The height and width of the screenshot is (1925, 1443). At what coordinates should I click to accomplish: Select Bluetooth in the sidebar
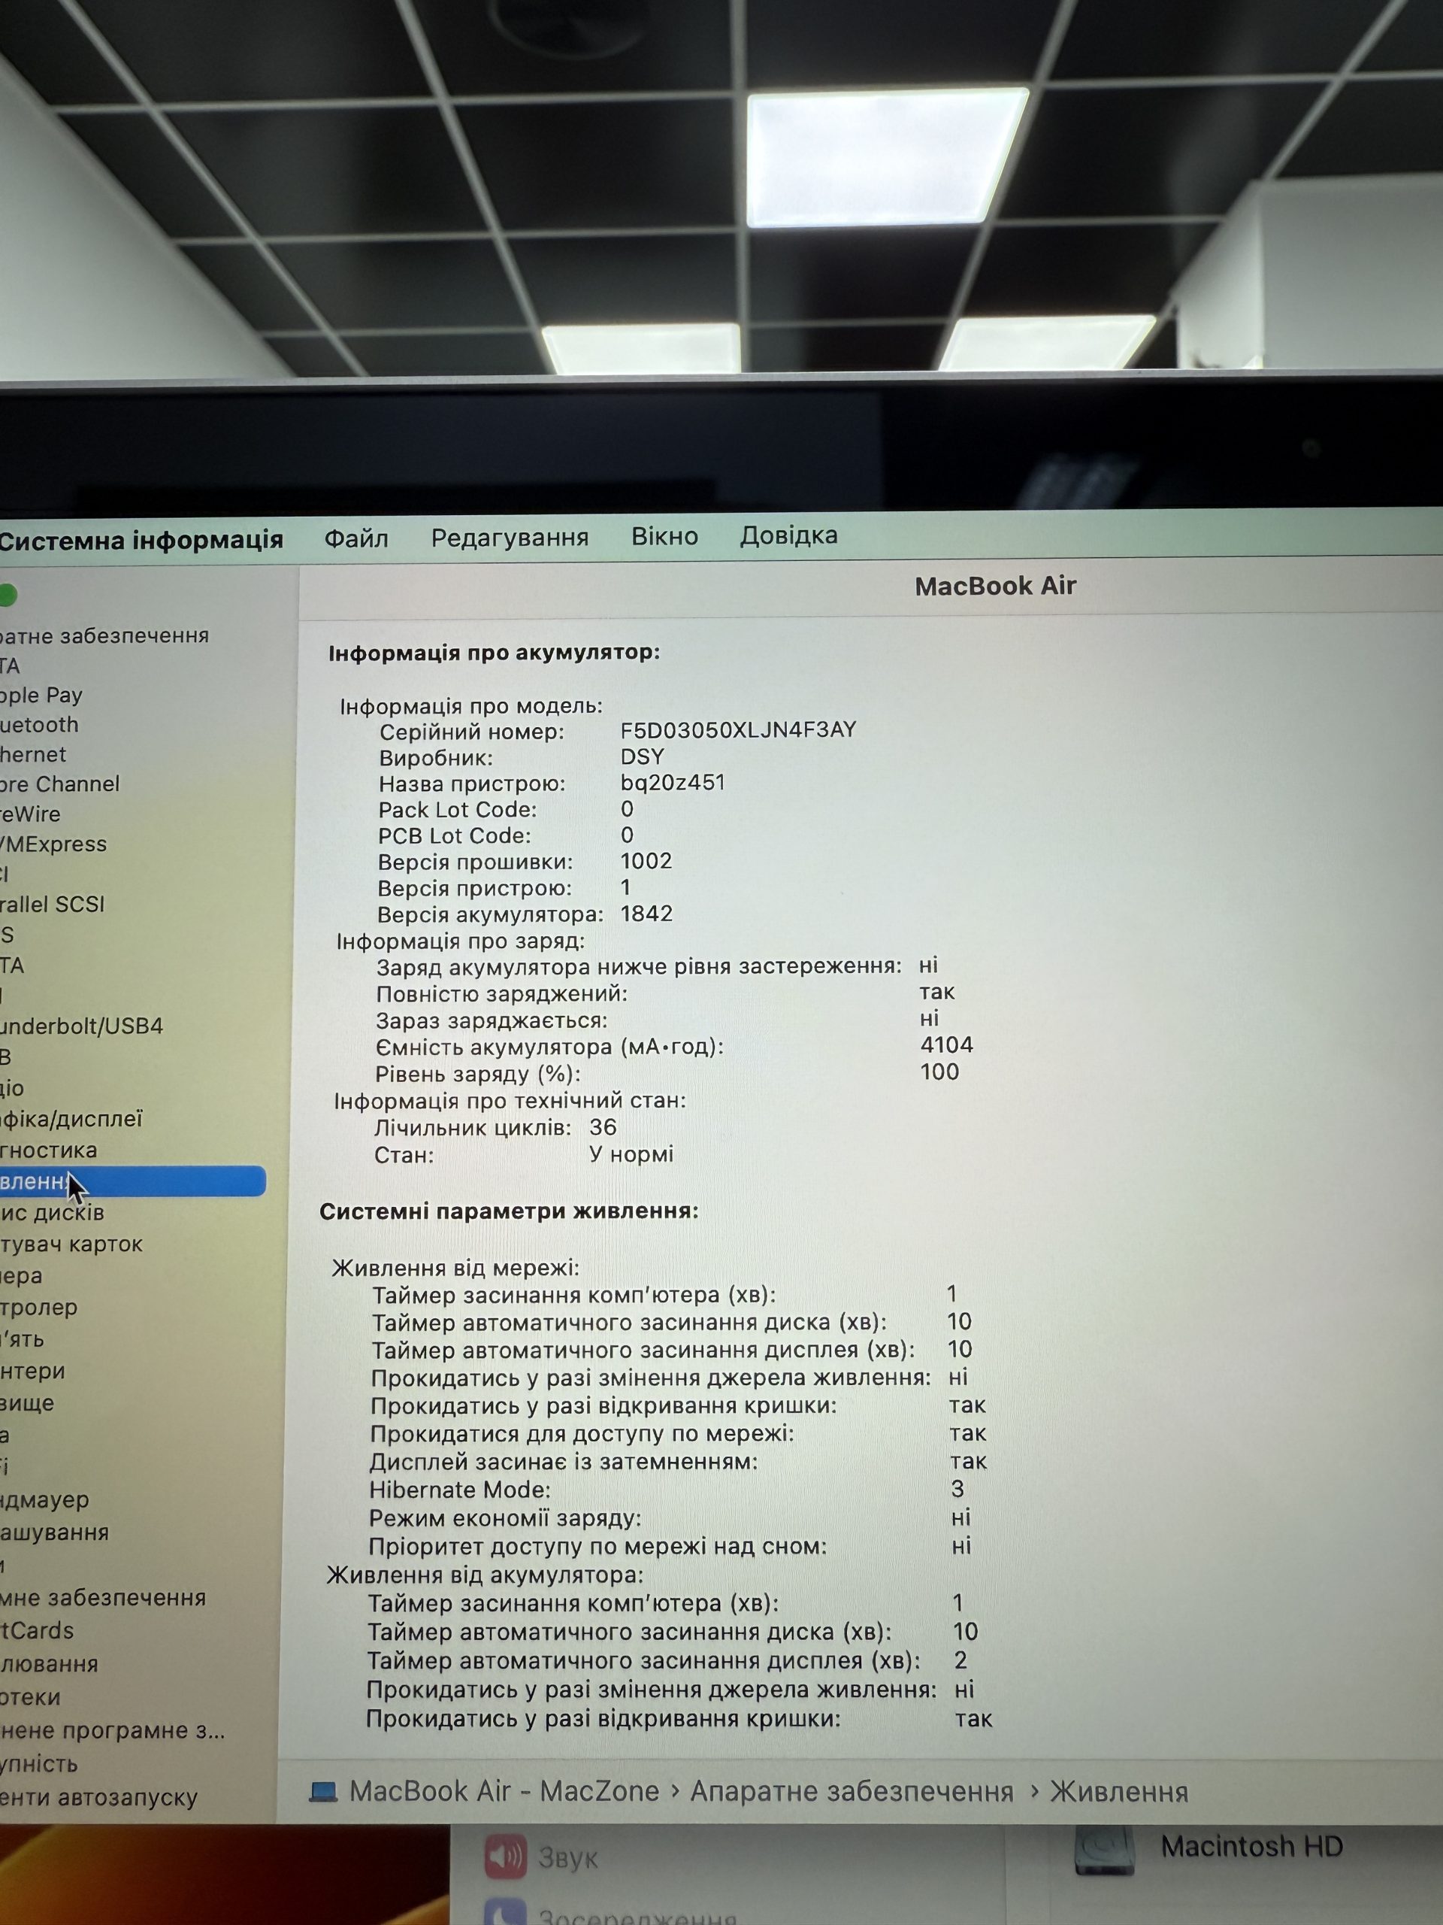pyautogui.click(x=39, y=725)
